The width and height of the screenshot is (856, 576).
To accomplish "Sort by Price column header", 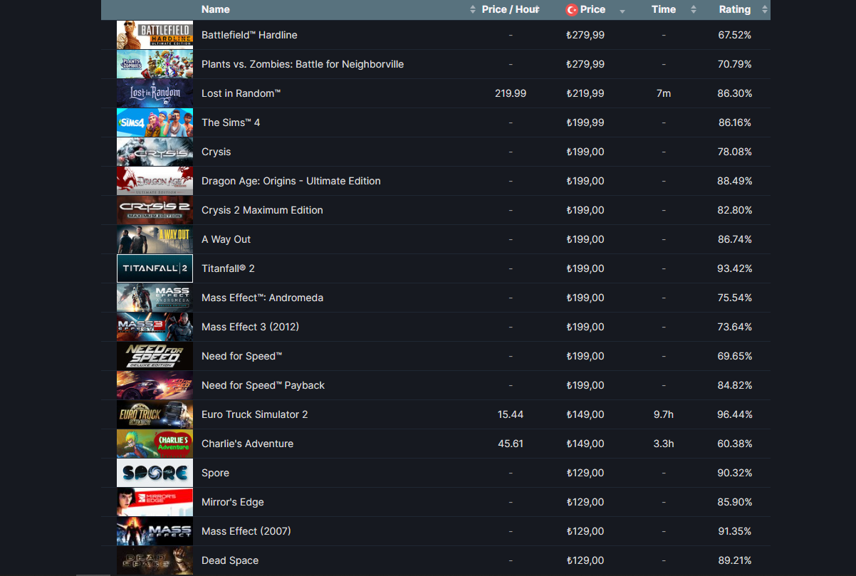I will click(593, 9).
